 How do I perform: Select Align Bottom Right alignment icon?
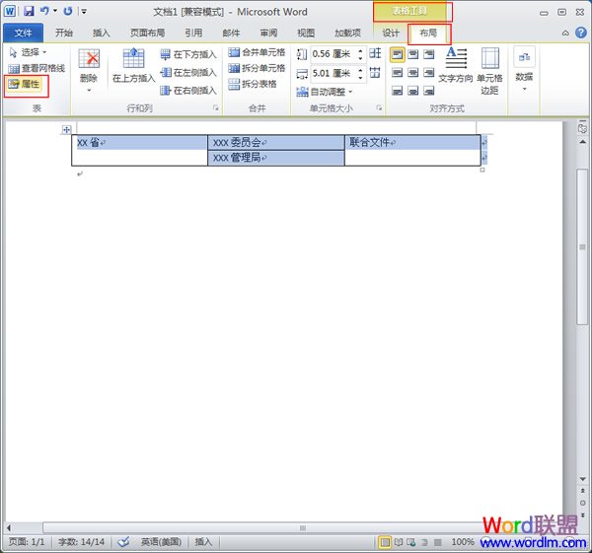[429, 90]
